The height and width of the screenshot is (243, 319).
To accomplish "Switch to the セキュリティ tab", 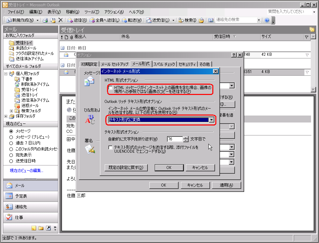I will [187, 64].
